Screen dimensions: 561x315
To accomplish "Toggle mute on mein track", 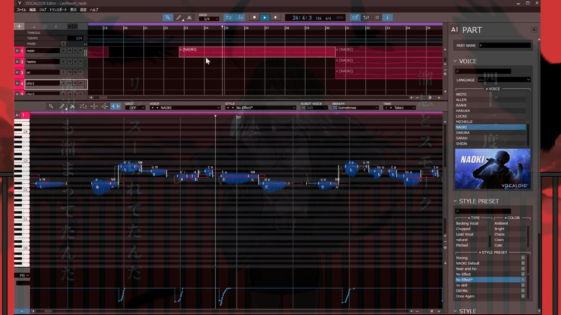I will point(70,51).
